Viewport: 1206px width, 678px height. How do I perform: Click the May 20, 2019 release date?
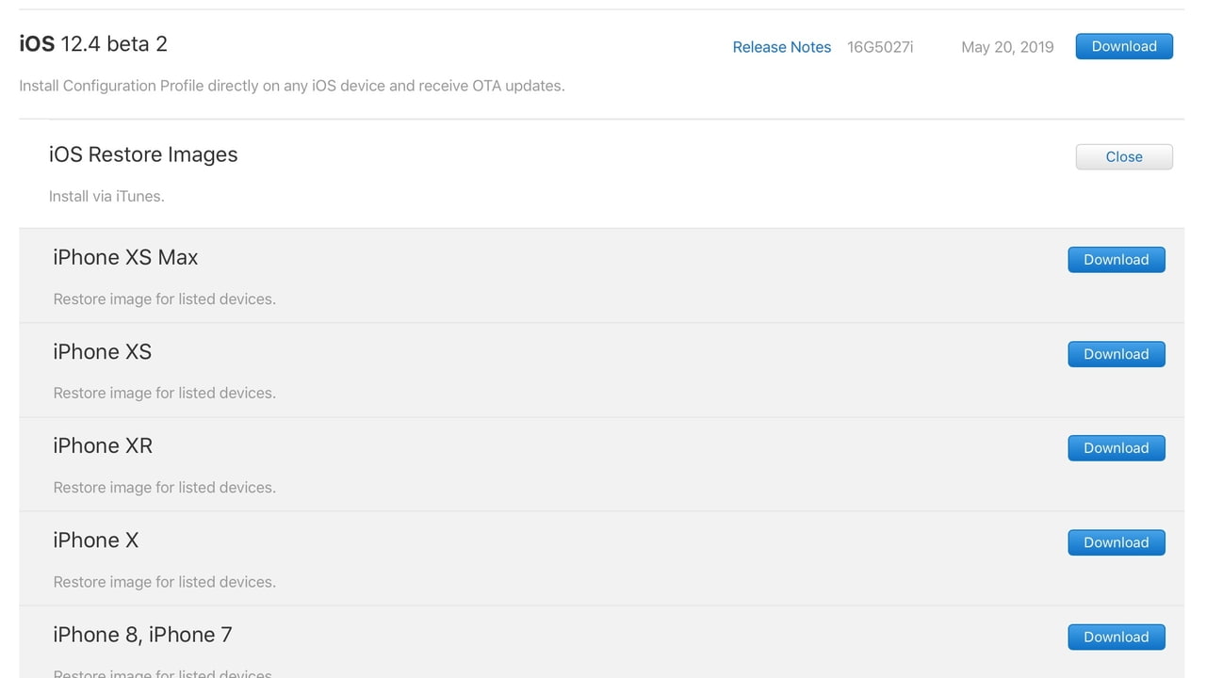pyautogui.click(x=1007, y=47)
